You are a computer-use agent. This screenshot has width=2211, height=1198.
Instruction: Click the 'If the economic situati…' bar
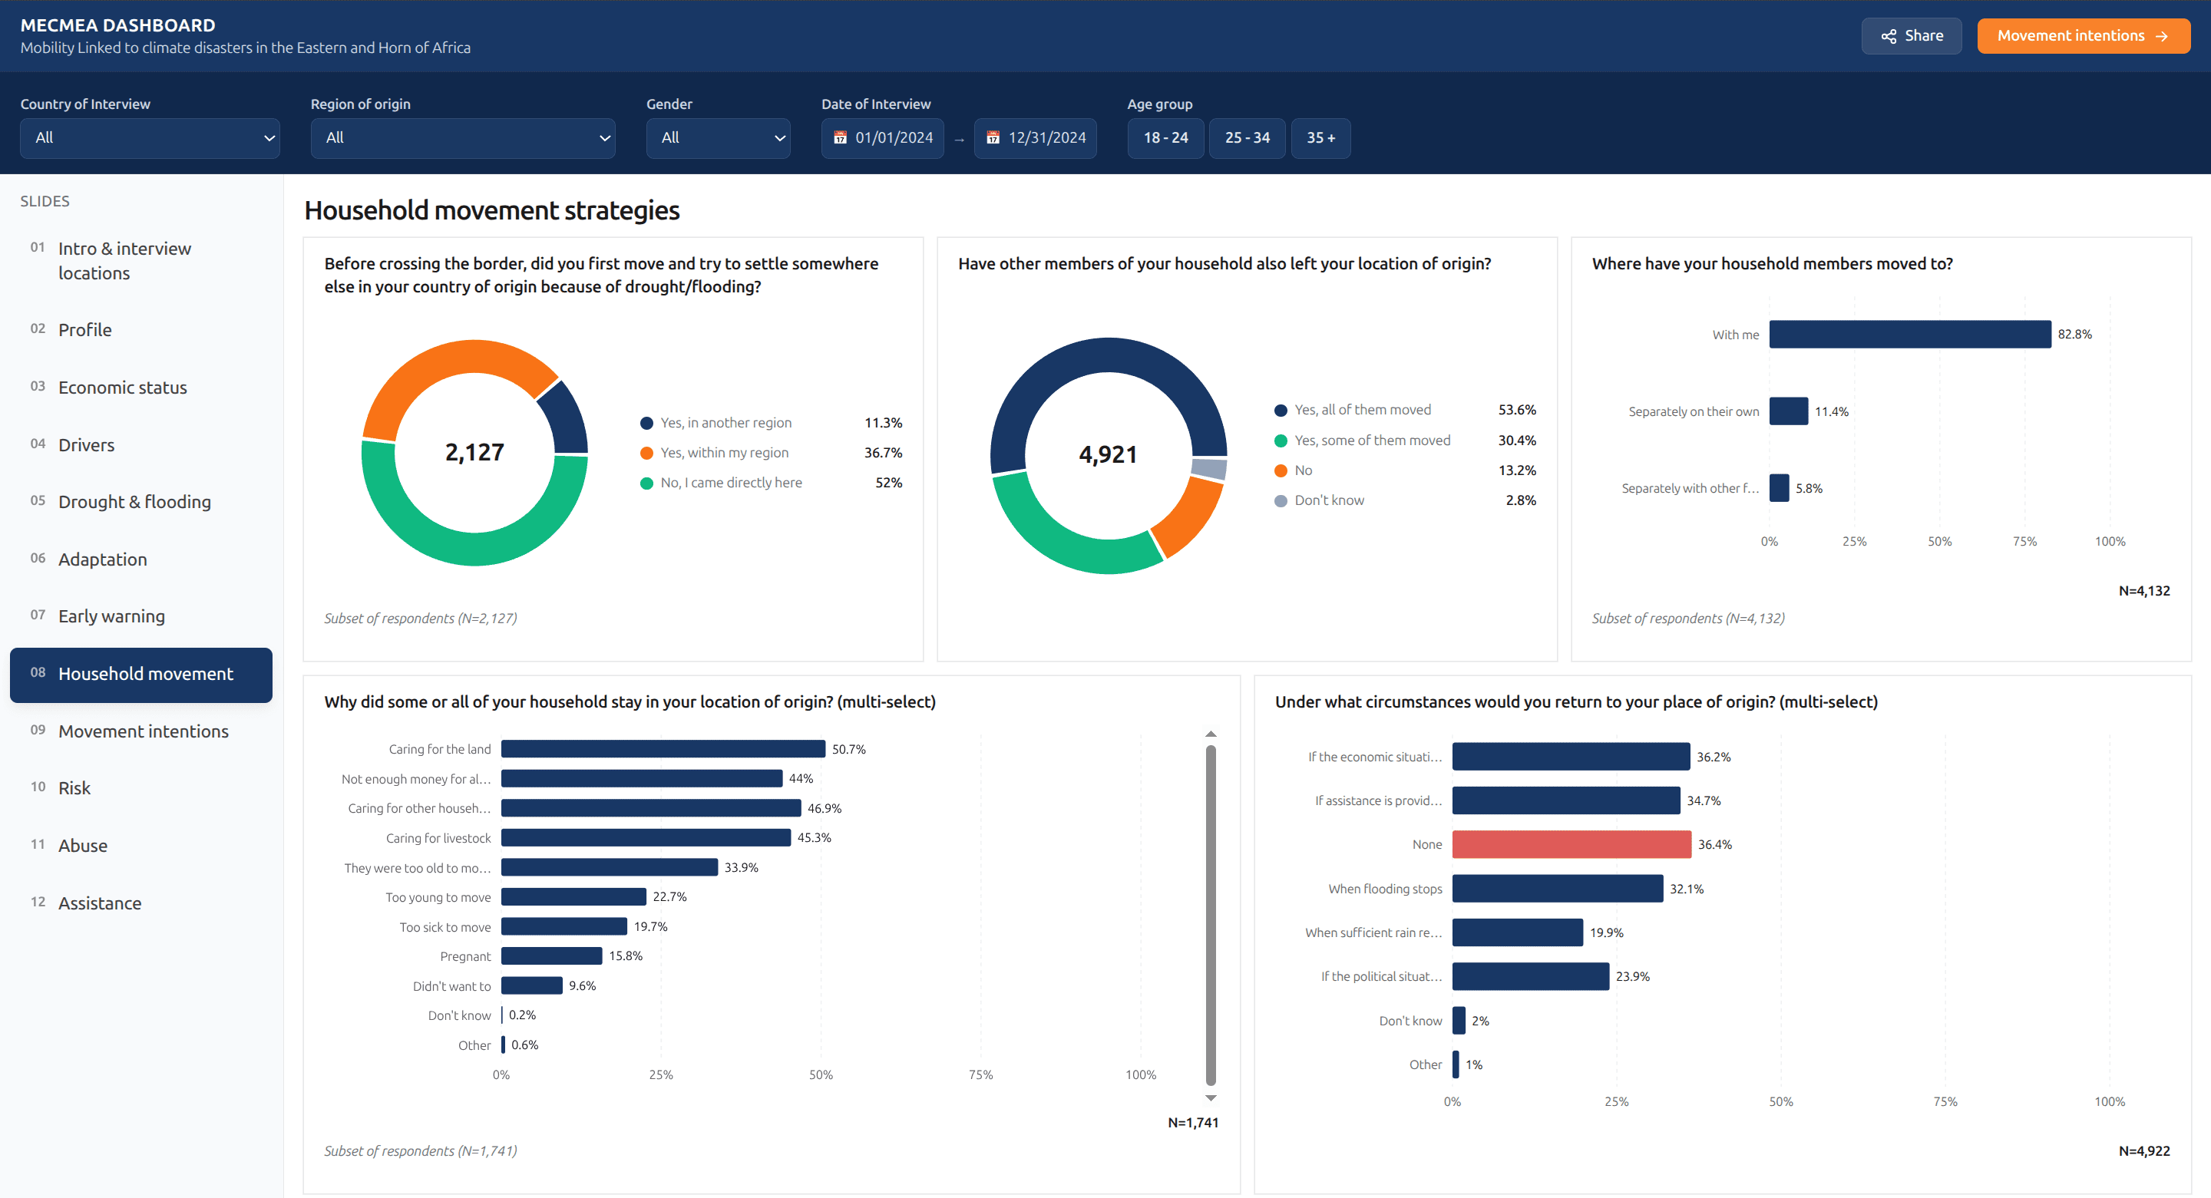[1571, 757]
